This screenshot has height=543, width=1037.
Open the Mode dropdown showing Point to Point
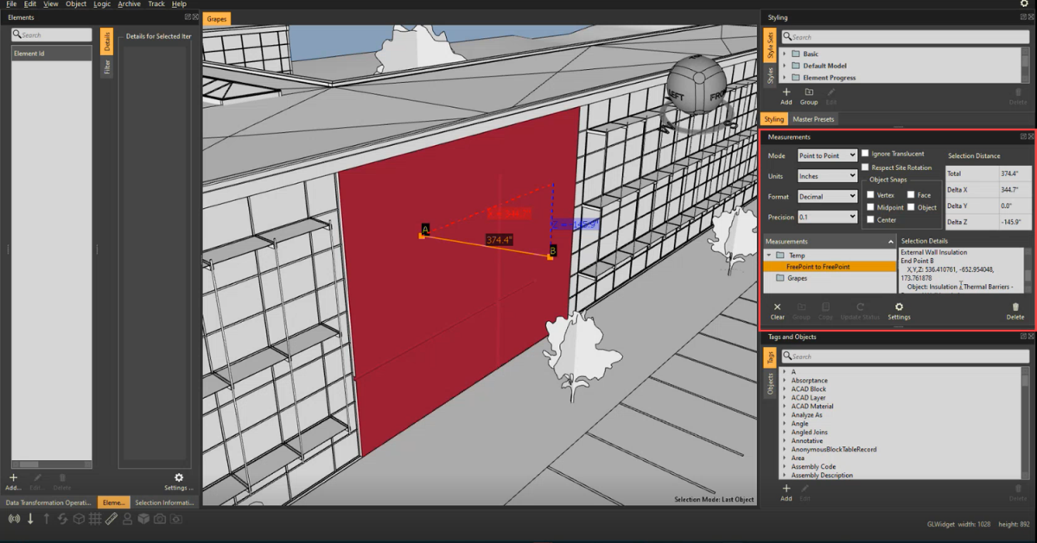pos(827,155)
